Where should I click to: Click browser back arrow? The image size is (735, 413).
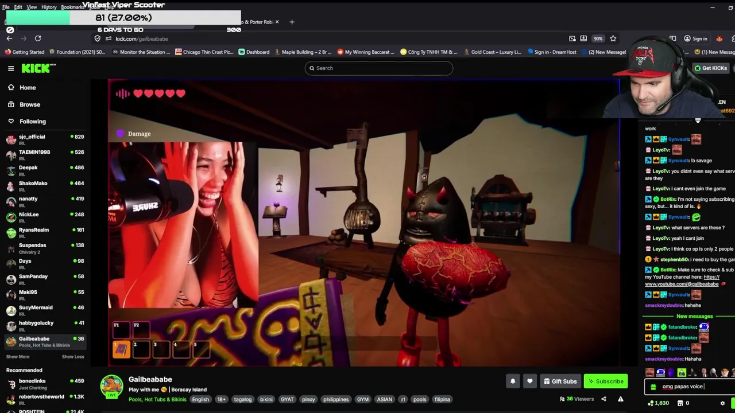point(10,38)
